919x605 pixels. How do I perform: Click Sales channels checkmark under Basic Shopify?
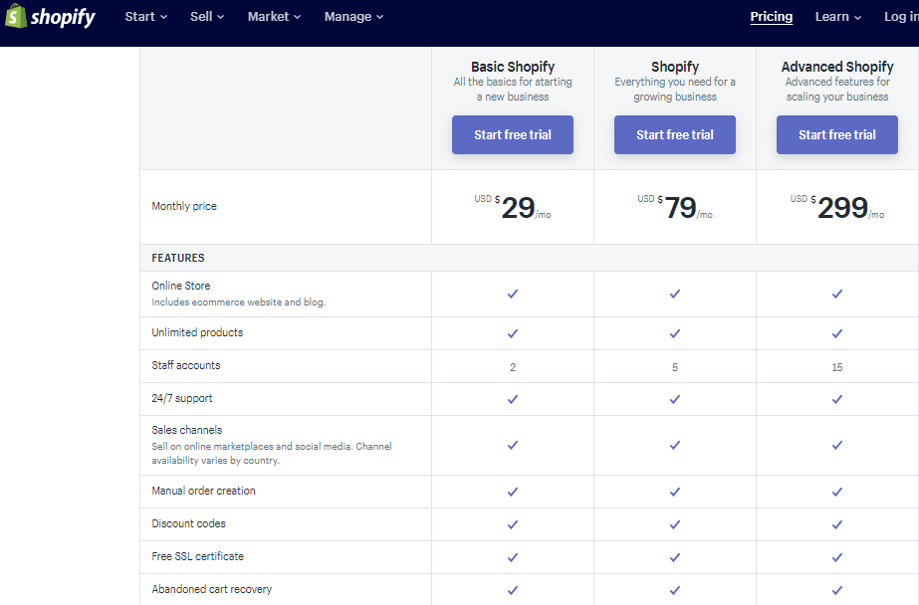513,445
